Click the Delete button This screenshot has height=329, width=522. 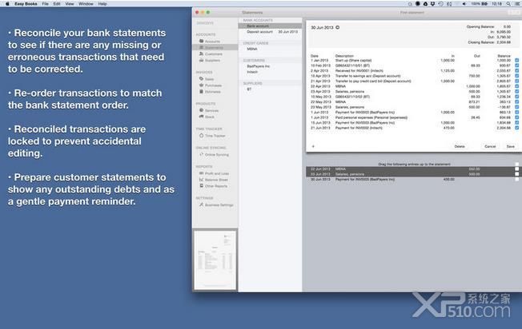pos(460,146)
